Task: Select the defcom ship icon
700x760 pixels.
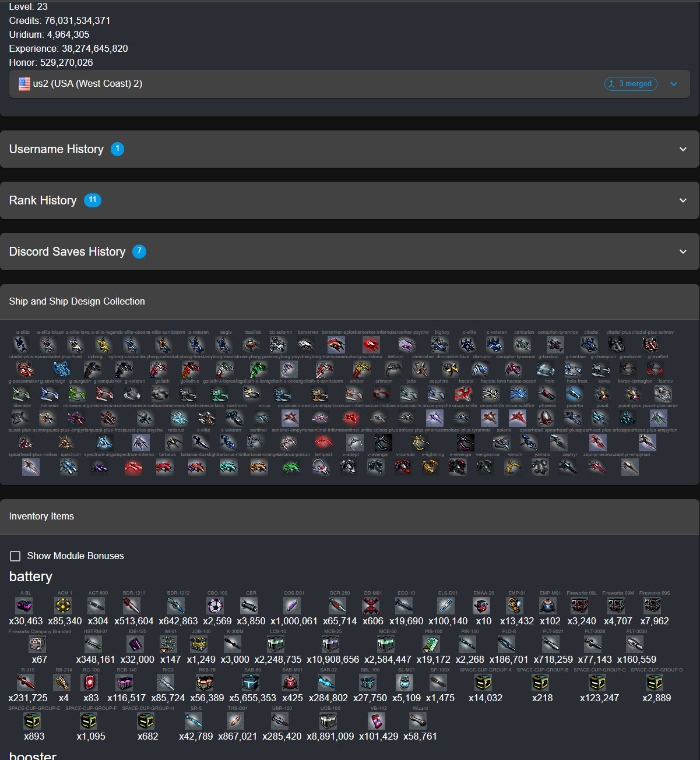Action: tap(393, 369)
